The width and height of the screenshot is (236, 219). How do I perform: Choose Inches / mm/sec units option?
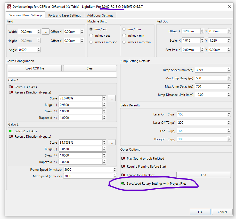pyautogui.click(x=91, y=42)
